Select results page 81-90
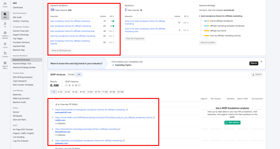 (112, 92)
